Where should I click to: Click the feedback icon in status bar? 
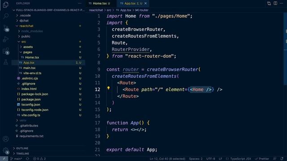pyautogui.click(x=274, y=159)
